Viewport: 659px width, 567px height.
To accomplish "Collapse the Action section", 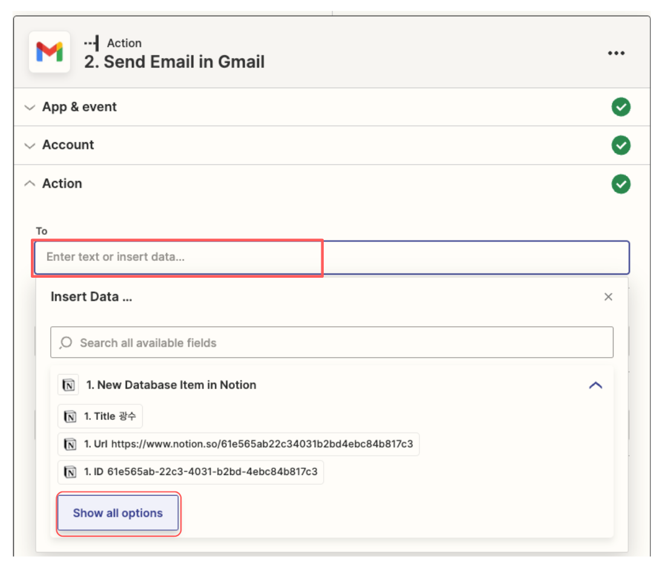I will [30, 184].
